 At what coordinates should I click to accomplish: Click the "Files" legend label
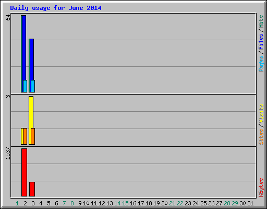coord(261,42)
